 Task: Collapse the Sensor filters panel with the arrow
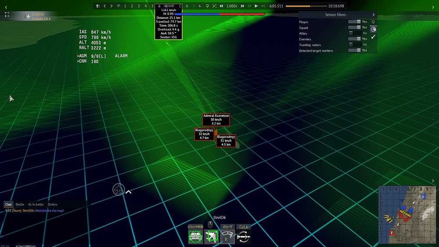point(374,15)
